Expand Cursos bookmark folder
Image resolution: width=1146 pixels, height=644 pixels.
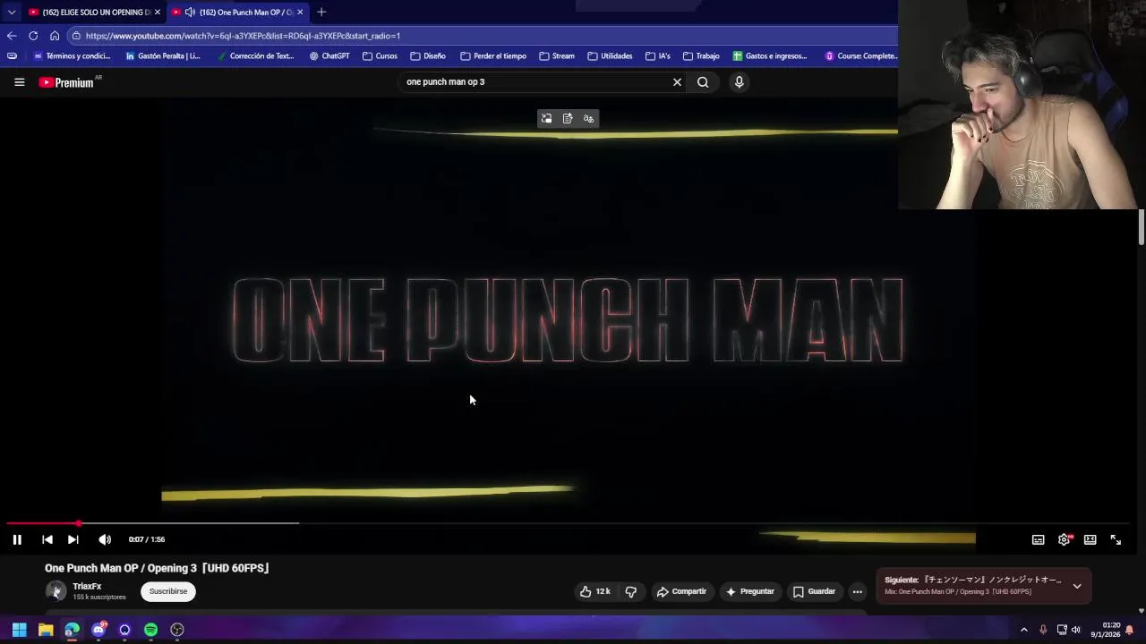(x=381, y=55)
